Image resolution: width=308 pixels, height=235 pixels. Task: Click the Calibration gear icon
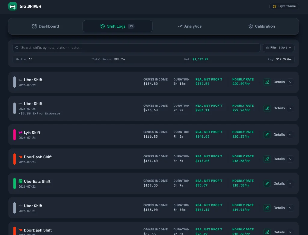point(251,26)
